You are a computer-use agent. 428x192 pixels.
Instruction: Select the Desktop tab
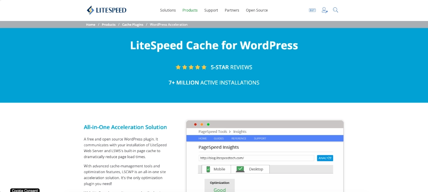[x=250, y=169]
